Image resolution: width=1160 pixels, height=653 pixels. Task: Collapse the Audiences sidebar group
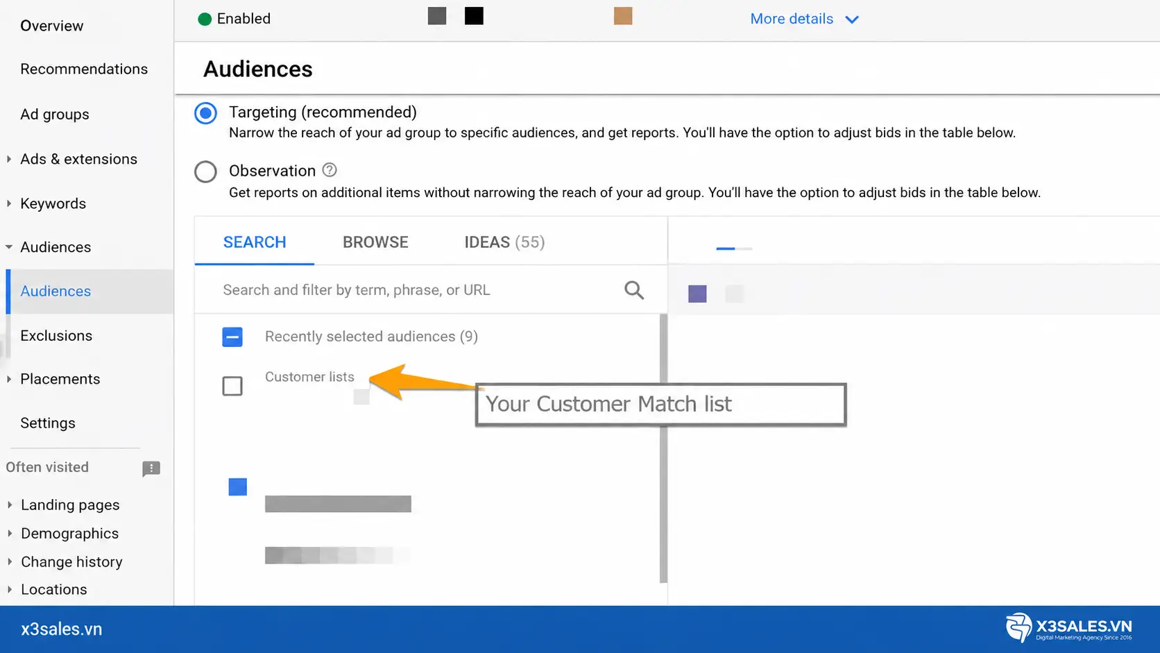click(9, 247)
